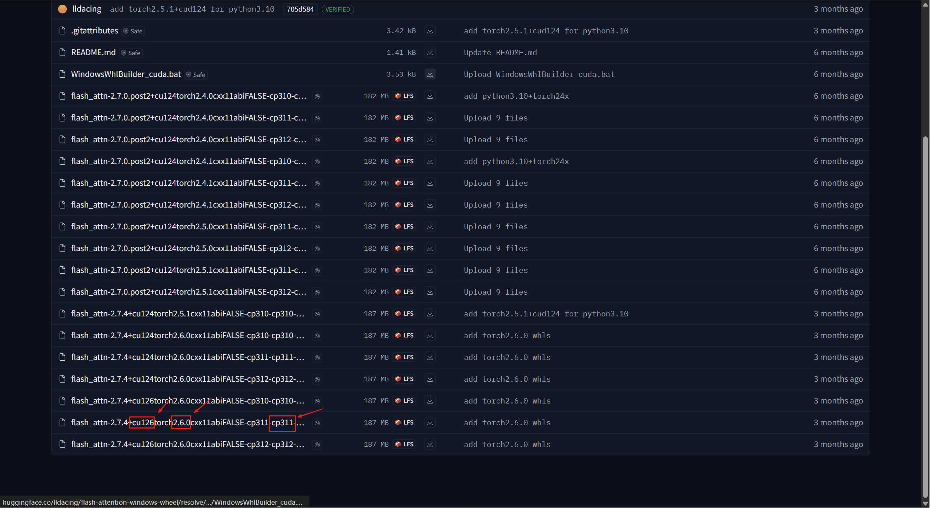This screenshot has width=930, height=508.
Task: Open flash_attn torch2.5.0 cp311 wheel file
Action: (188, 226)
